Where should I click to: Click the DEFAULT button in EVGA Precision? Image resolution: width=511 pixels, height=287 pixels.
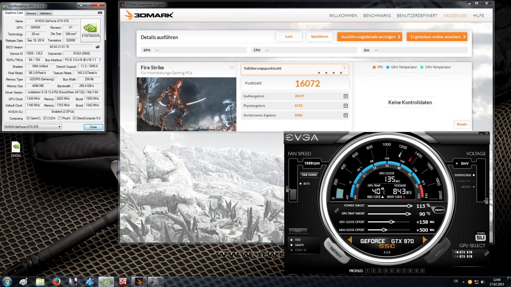336,251
